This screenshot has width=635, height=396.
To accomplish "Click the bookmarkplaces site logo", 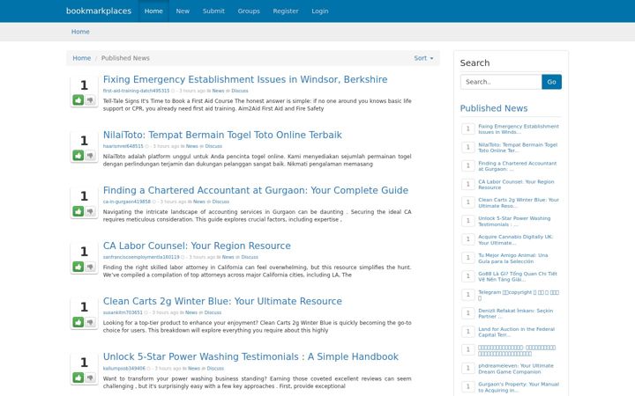I will [x=99, y=11].
